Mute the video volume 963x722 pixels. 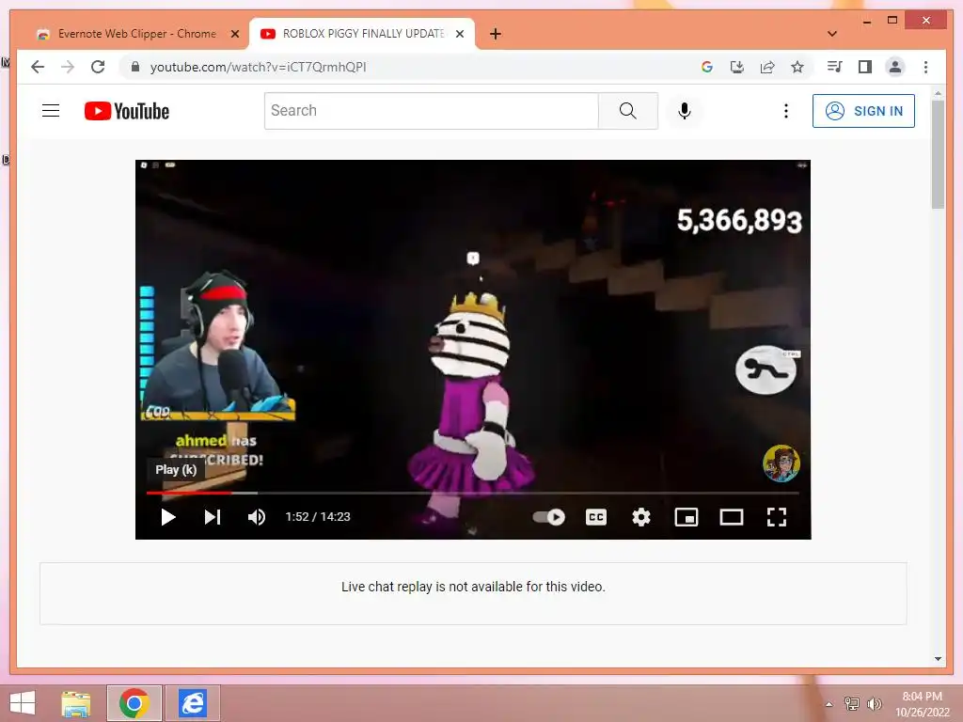pos(257,517)
